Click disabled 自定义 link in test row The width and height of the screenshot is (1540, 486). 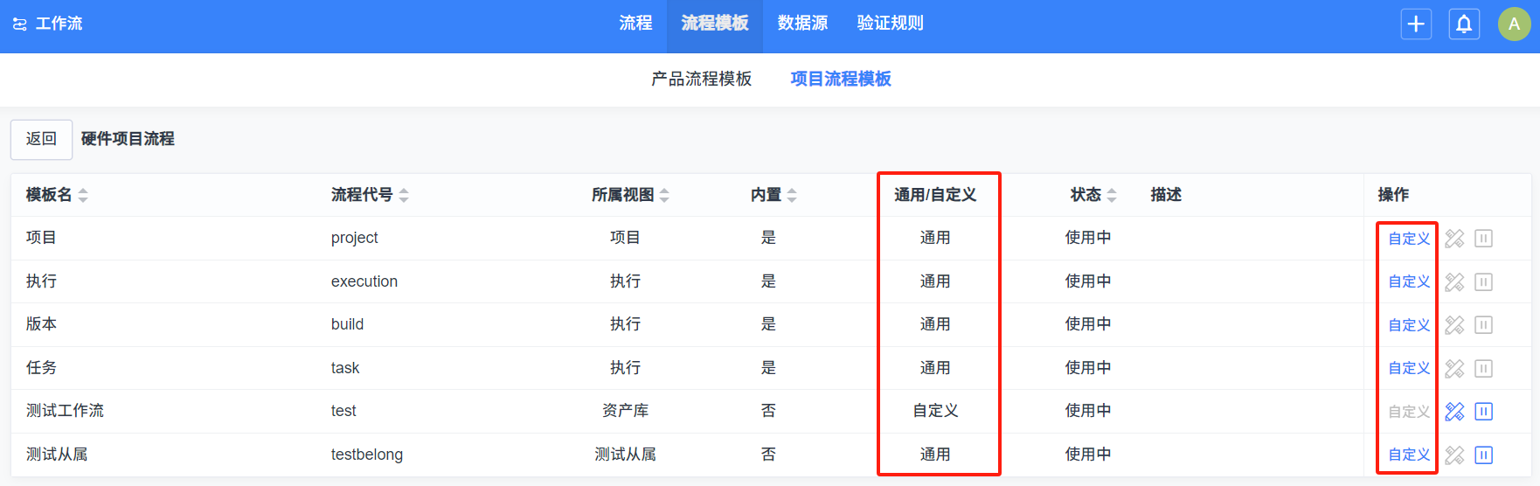click(1409, 412)
